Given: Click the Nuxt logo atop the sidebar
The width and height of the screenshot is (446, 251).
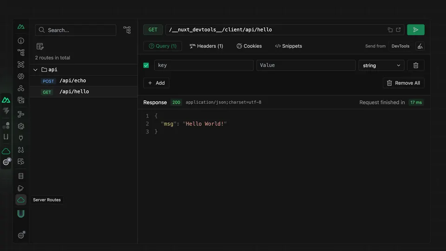Looking at the screenshot, I should tap(21, 27).
